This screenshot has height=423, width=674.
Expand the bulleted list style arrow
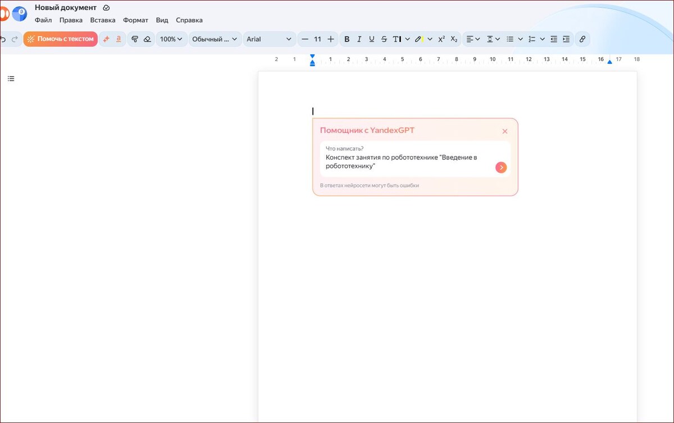521,39
